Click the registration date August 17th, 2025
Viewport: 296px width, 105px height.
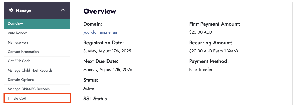107,51
